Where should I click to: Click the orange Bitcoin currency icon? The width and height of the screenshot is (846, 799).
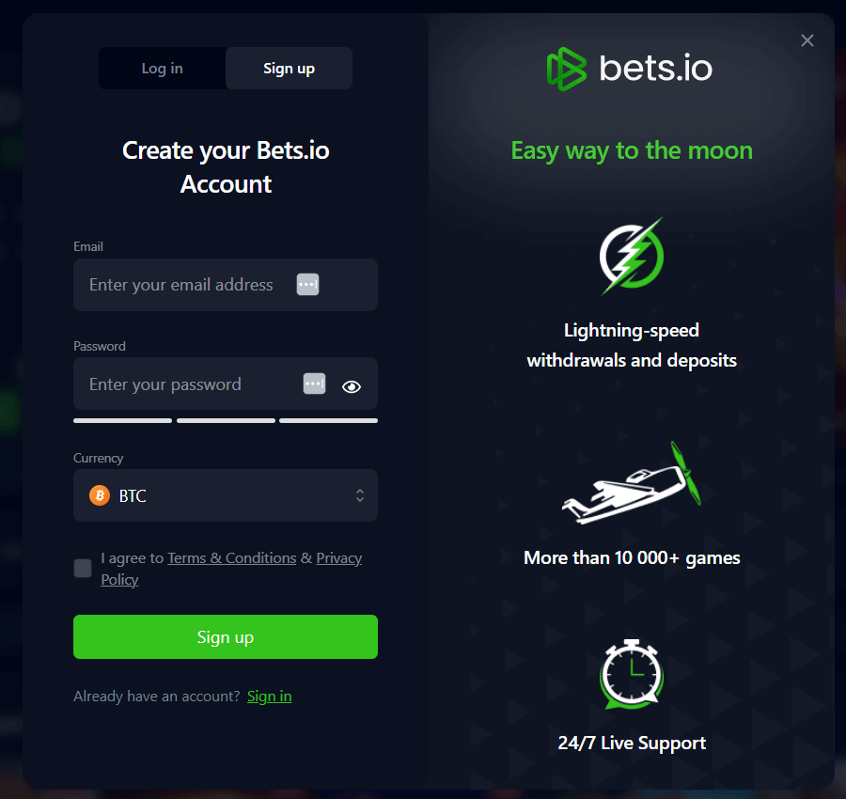(x=100, y=495)
